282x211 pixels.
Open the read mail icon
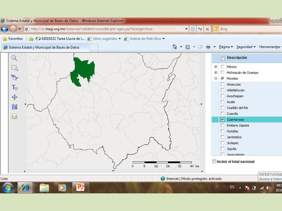click(200, 47)
